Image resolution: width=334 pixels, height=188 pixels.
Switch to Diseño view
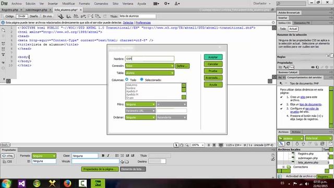(x=34, y=16)
